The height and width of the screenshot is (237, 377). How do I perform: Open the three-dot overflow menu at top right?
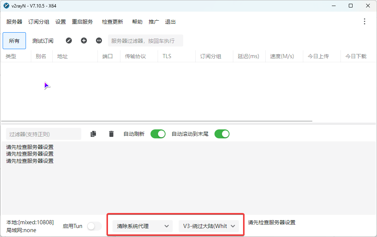tap(364, 21)
